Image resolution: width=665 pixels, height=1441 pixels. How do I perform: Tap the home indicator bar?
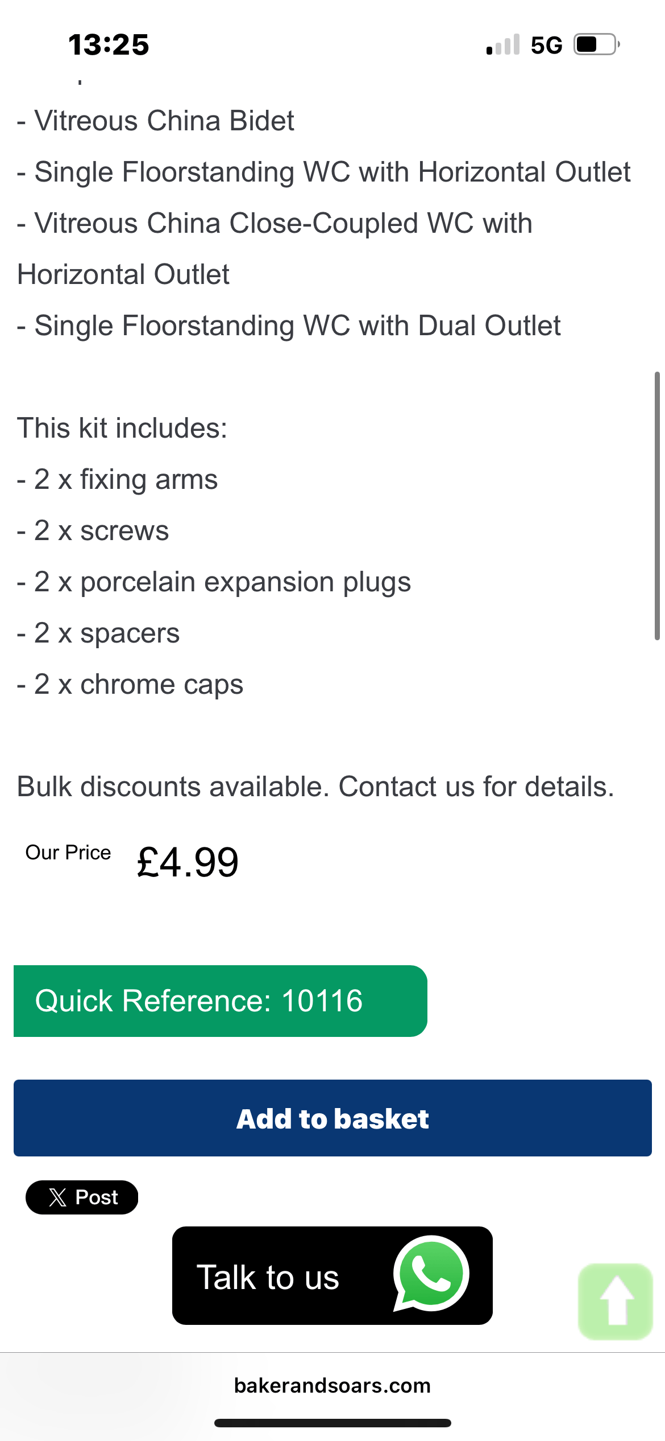click(x=332, y=1423)
